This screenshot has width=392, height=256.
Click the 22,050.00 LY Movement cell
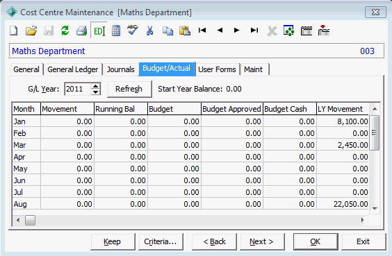(343, 204)
